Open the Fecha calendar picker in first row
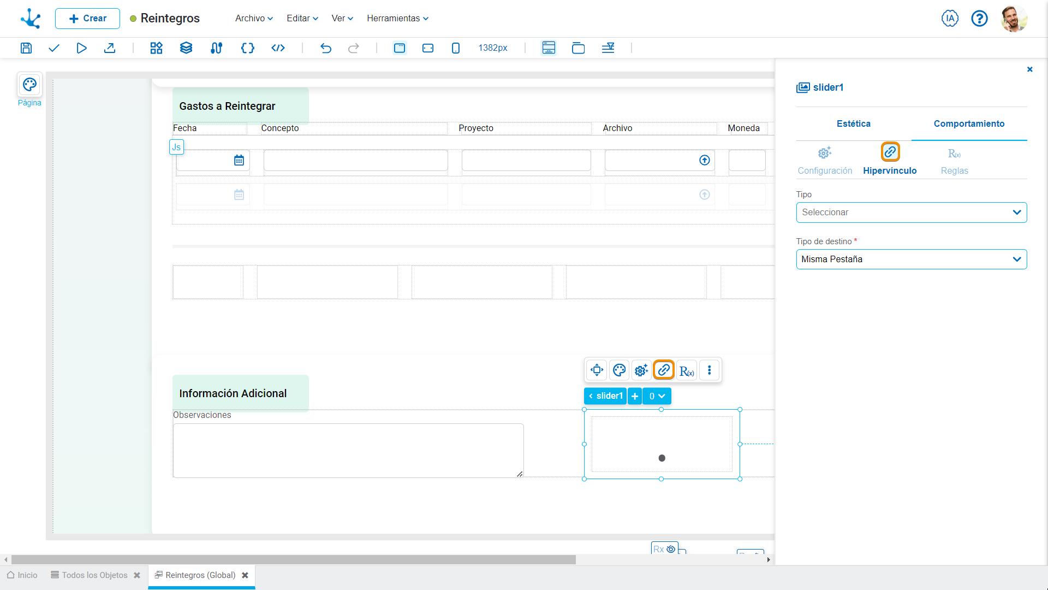 coord(239,161)
